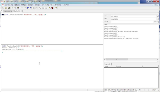Image resolution: width=160 pixels, height=92 pixels.
Task: Open the SQL(S) menu
Action: pos(38,5)
